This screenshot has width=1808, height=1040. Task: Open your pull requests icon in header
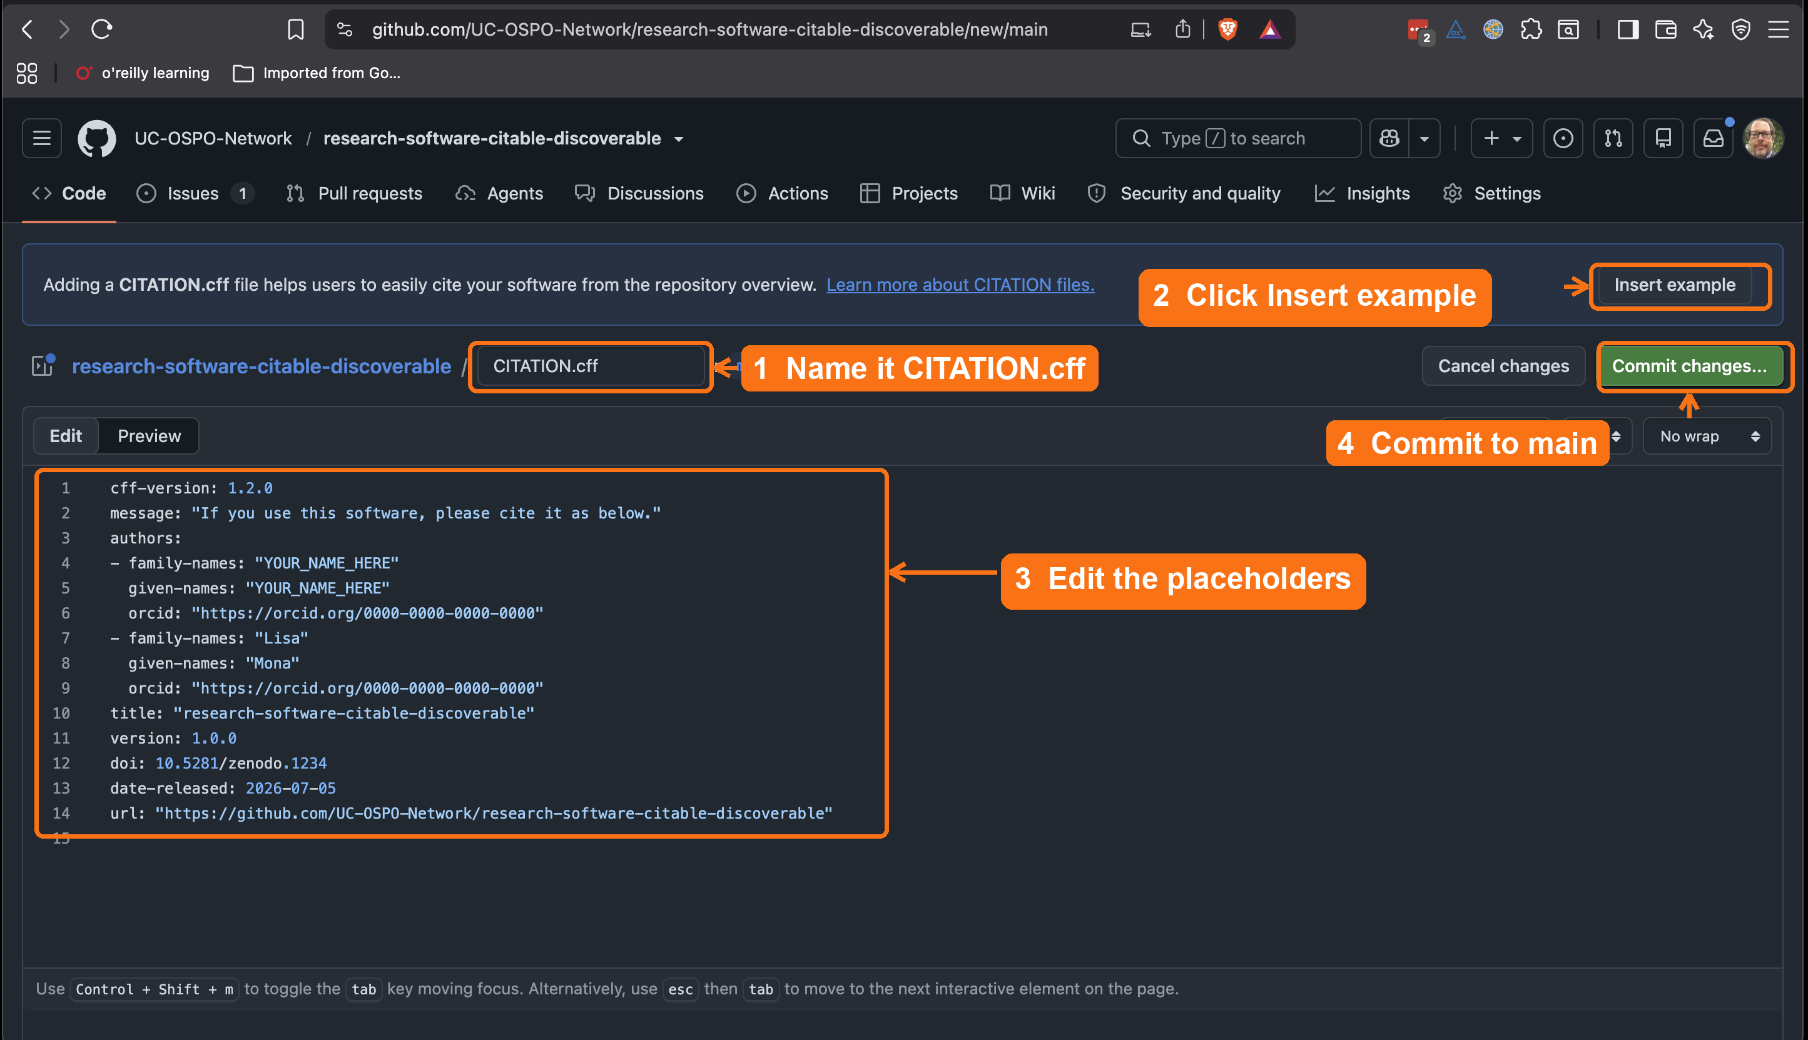pyautogui.click(x=1613, y=138)
